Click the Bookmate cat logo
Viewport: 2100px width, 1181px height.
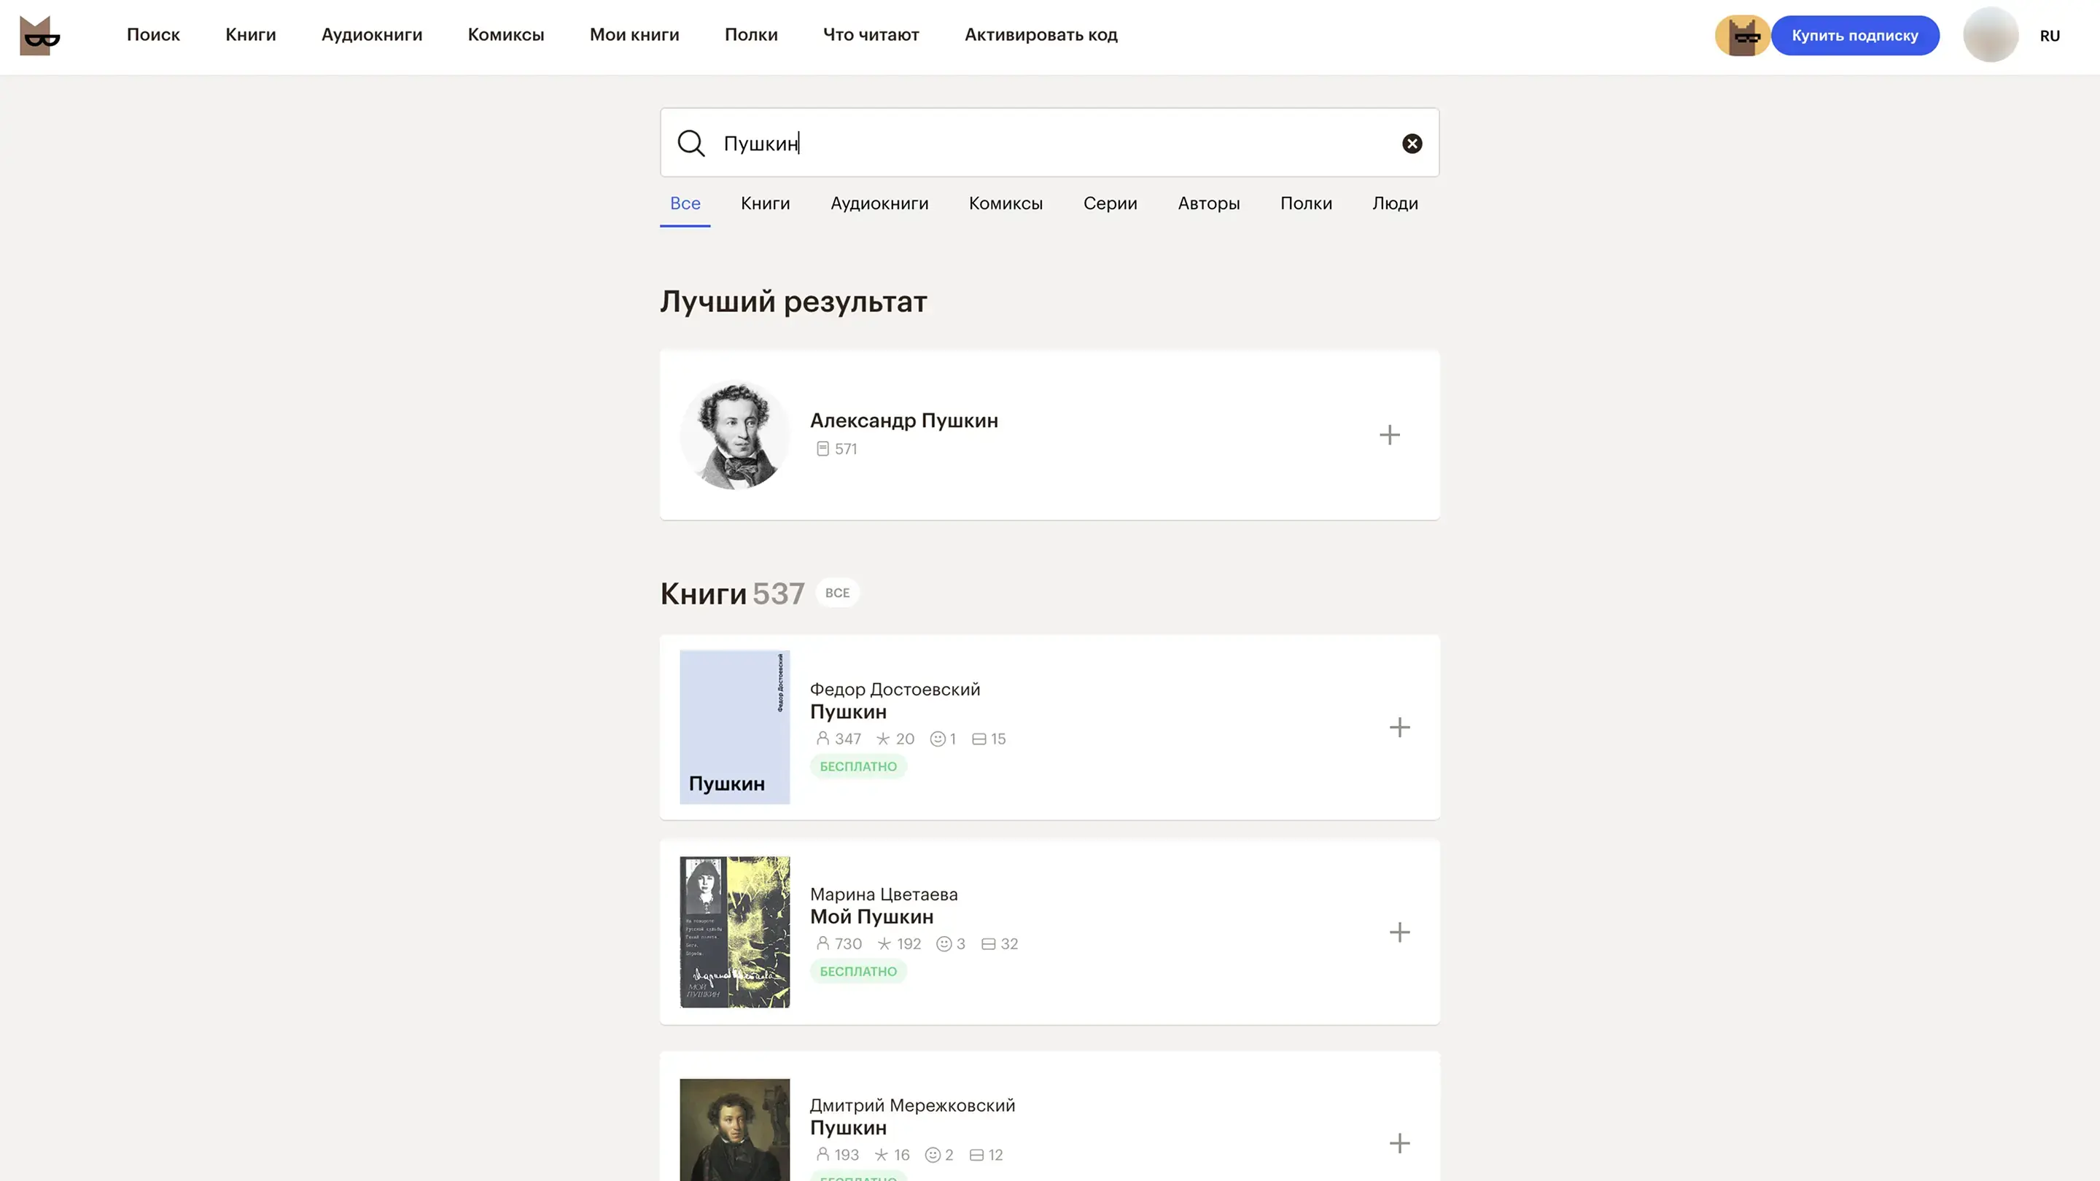point(39,36)
